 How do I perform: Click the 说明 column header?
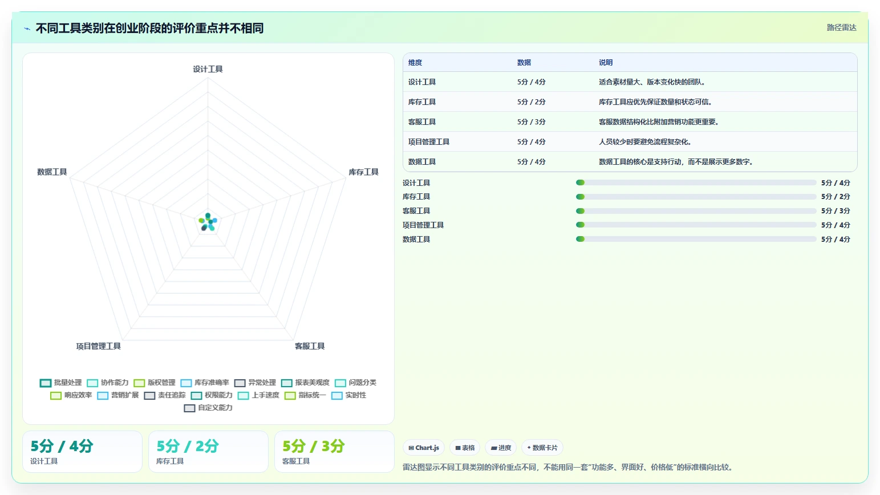click(606, 63)
